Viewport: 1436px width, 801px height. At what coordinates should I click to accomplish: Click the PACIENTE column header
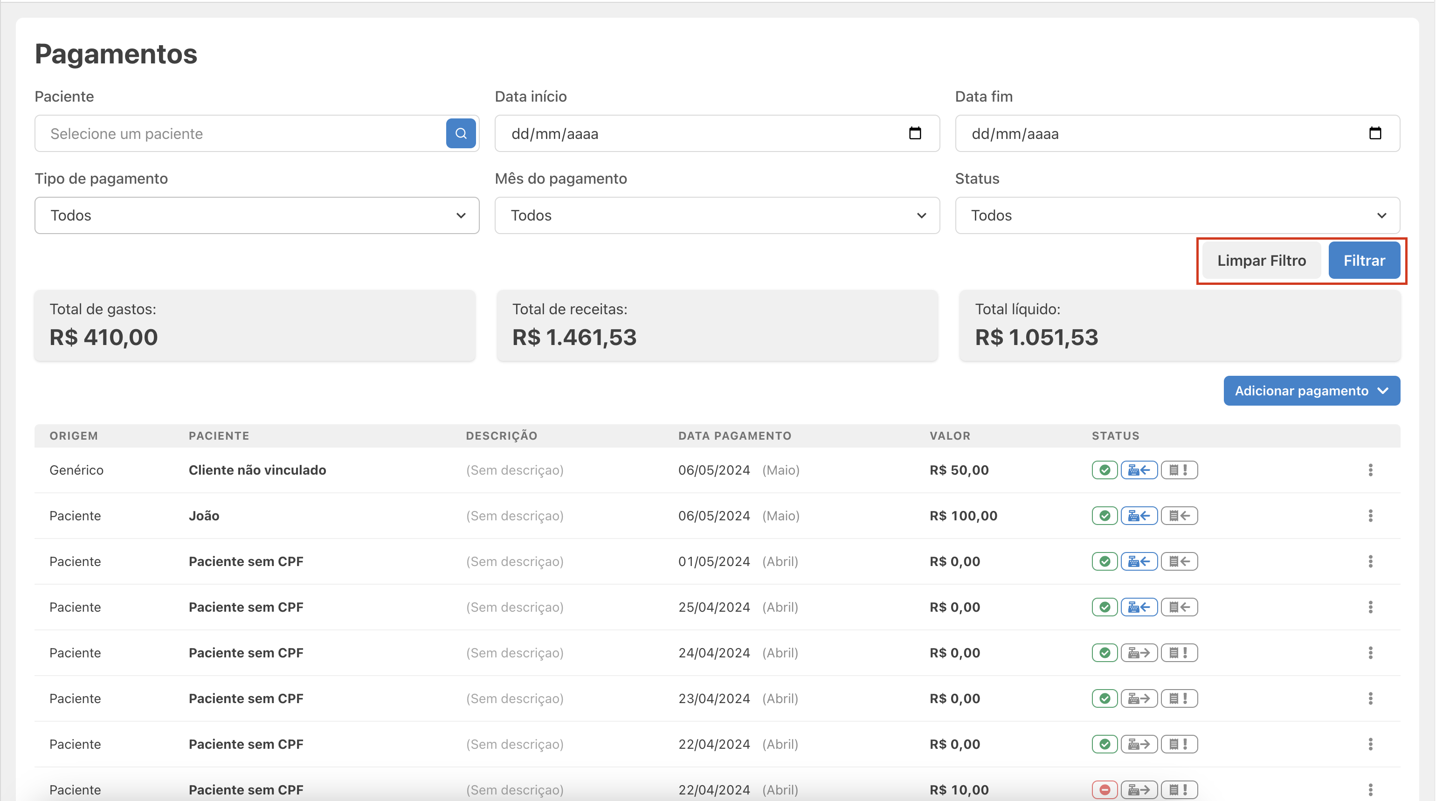(x=219, y=436)
